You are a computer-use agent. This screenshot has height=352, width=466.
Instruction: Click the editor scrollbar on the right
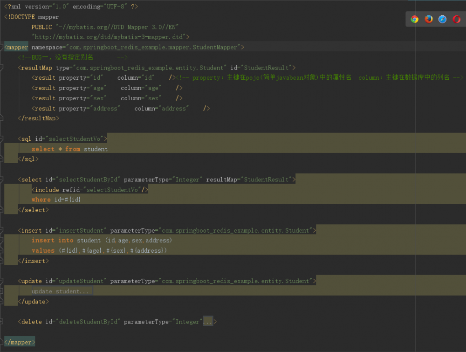(x=463, y=140)
